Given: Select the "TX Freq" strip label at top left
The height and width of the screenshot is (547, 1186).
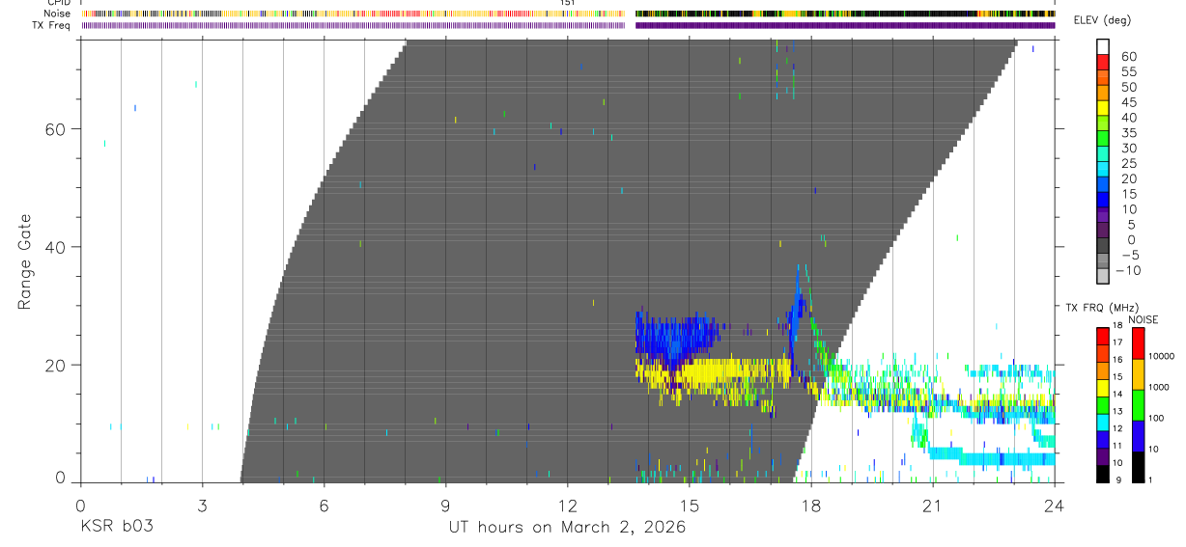Looking at the screenshot, I should coord(52,25).
